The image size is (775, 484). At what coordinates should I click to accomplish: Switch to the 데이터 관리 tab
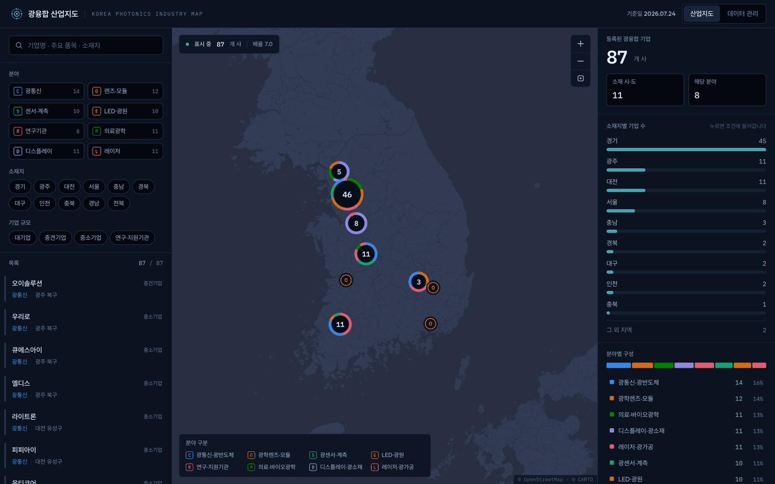pos(742,14)
